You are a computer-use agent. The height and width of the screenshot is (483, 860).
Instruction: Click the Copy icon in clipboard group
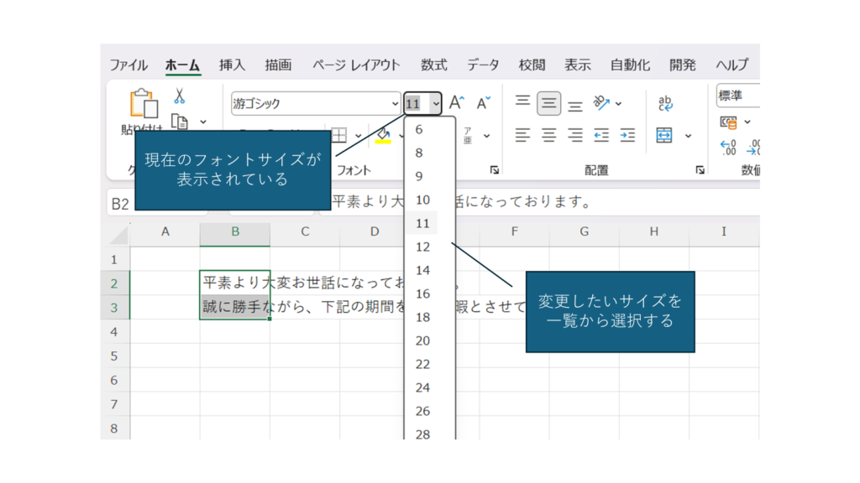[179, 122]
